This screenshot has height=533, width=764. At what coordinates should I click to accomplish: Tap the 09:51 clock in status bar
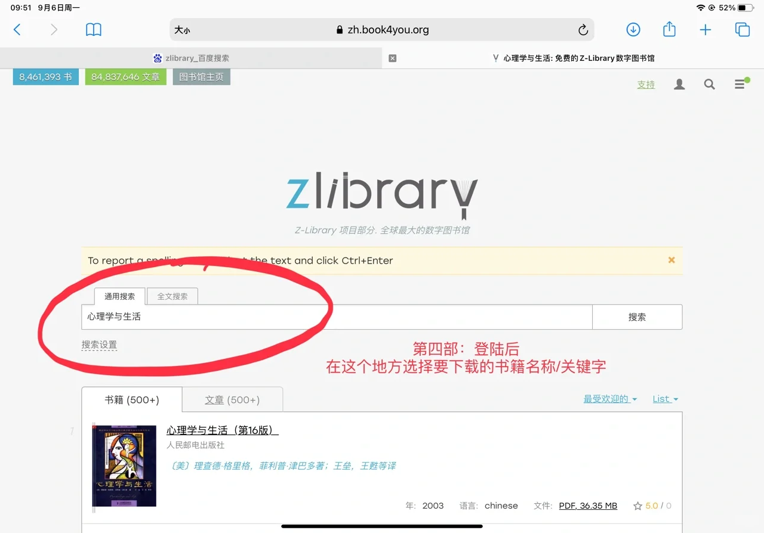point(21,8)
